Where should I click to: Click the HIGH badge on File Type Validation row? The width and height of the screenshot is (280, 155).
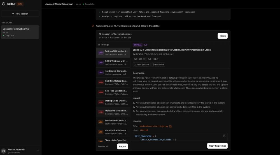coord(101,93)
